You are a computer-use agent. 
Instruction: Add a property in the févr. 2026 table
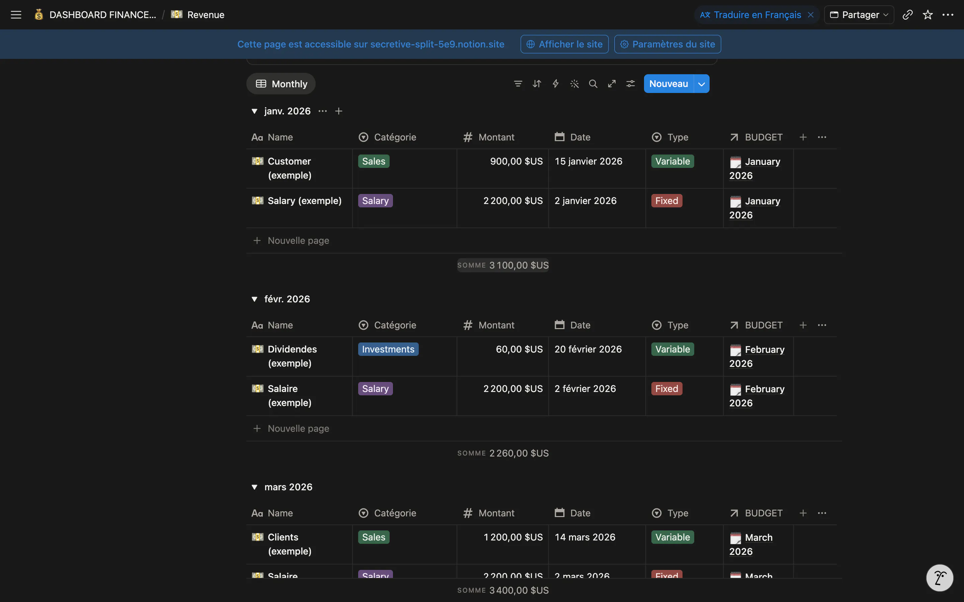tap(803, 325)
